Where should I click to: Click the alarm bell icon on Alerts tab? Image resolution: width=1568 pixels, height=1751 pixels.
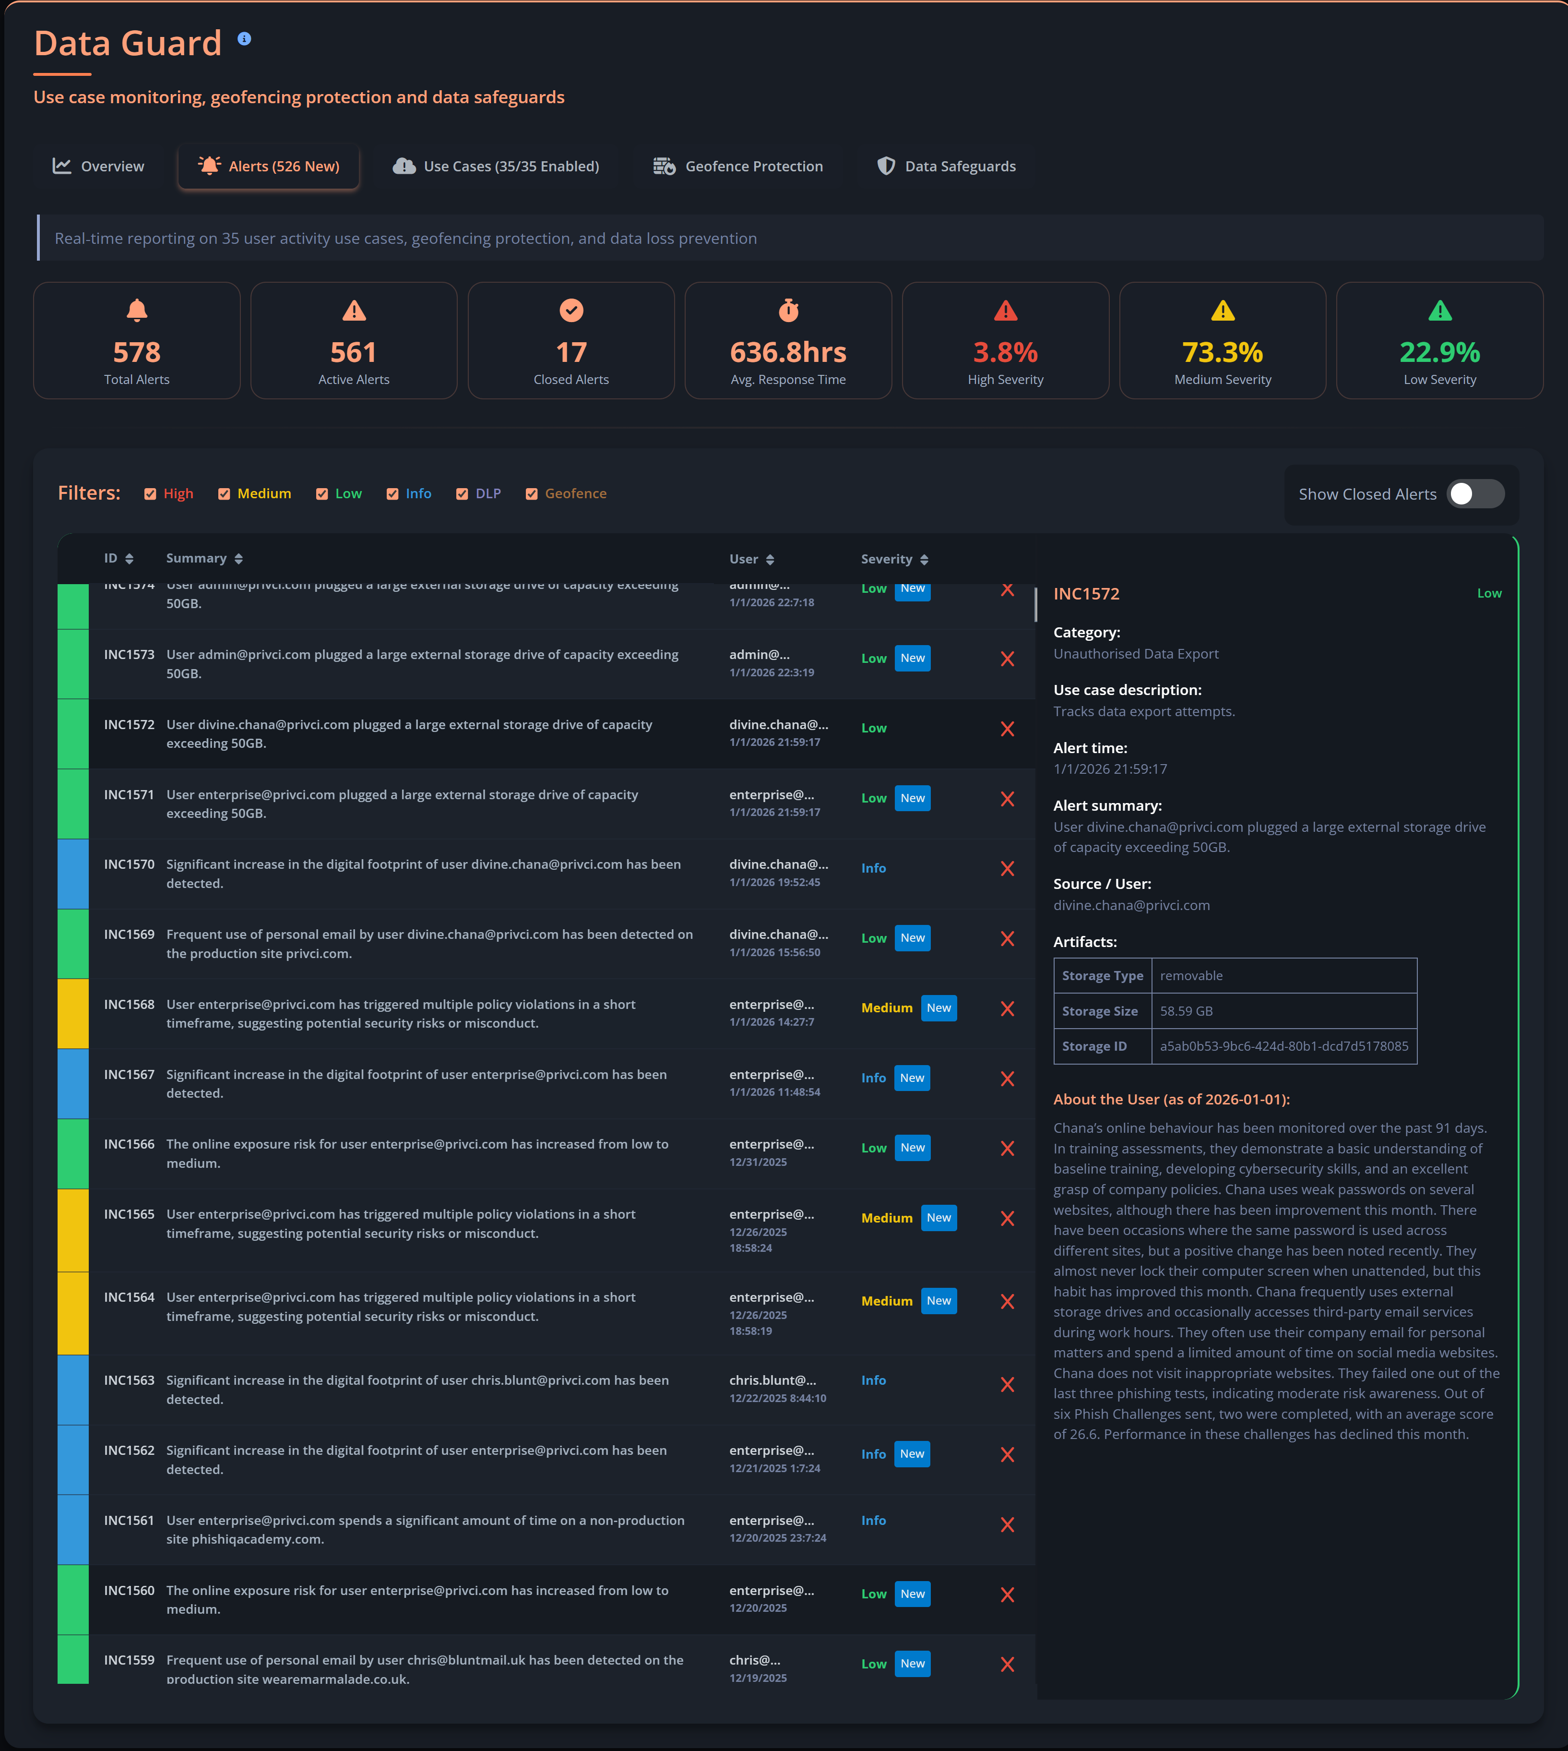tap(209, 166)
